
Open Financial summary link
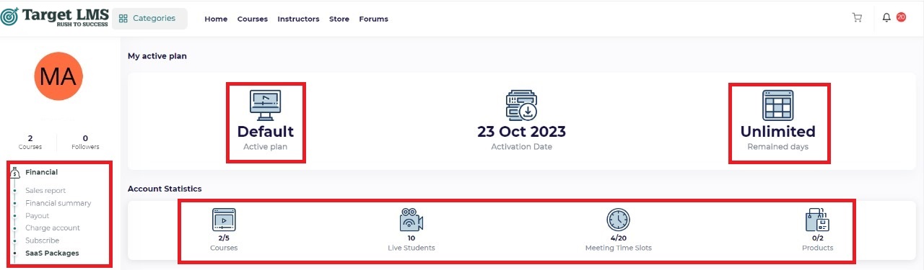point(58,203)
